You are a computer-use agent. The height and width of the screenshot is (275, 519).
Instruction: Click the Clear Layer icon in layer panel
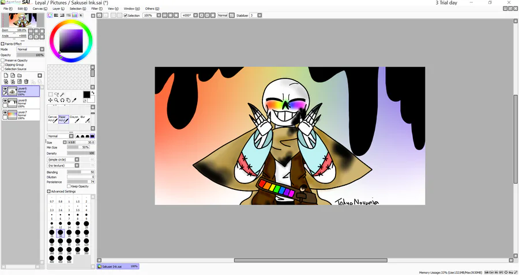click(x=20, y=82)
